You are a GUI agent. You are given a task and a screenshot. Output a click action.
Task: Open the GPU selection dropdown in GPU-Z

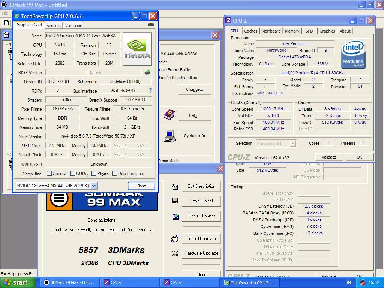point(94,186)
